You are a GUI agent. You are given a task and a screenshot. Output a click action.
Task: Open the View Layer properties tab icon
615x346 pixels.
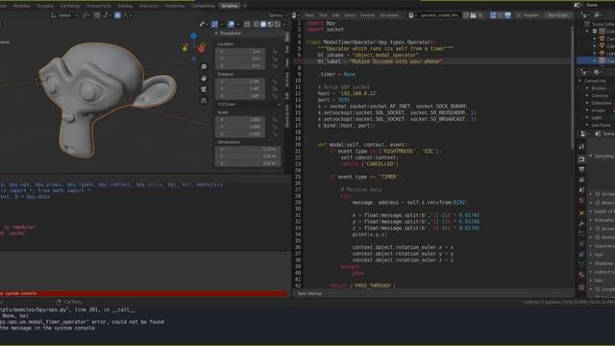pyautogui.click(x=581, y=180)
